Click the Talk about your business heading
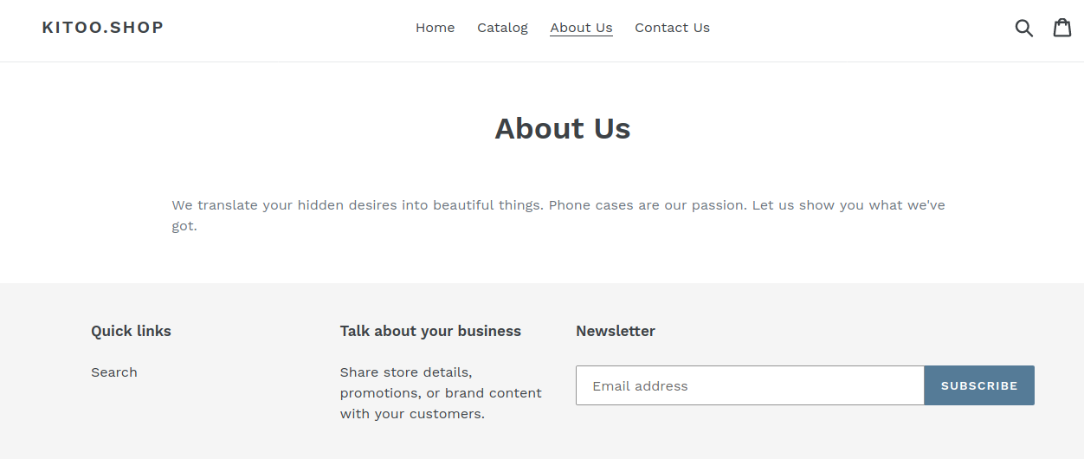Screen dimensions: 1084x459 (x=430, y=331)
